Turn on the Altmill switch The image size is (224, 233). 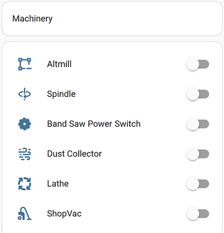point(198,64)
